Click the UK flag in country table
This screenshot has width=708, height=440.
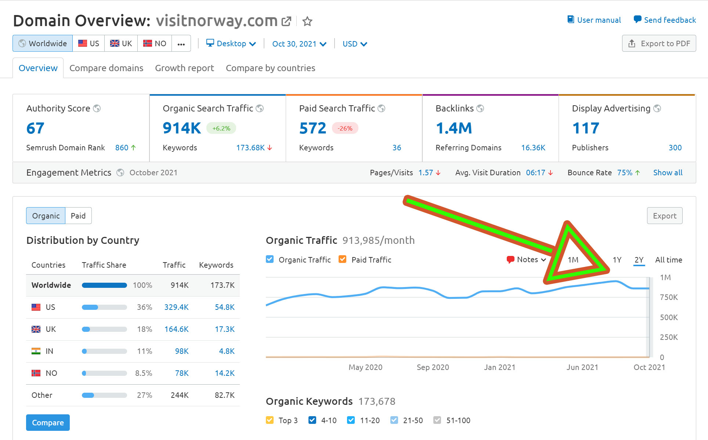click(36, 329)
